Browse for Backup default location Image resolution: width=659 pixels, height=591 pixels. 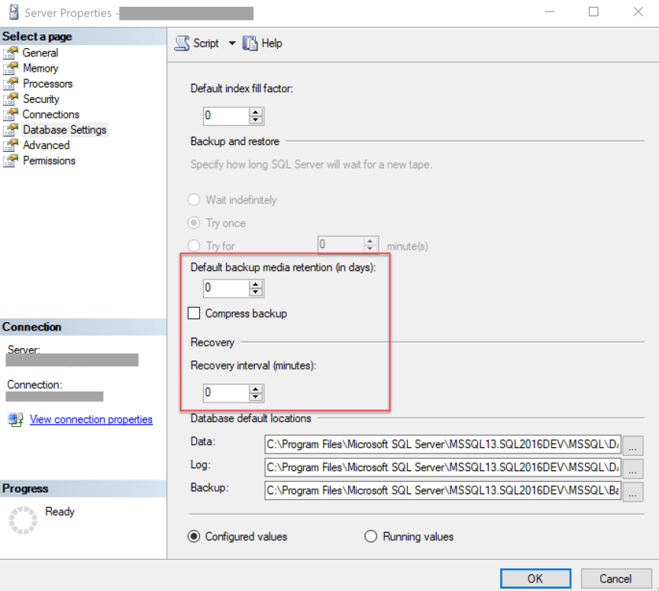coord(632,491)
